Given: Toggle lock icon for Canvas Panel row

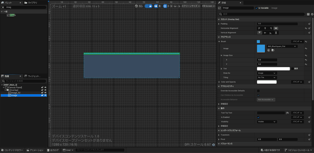Looking at the screenshot, I should point(42,88).
